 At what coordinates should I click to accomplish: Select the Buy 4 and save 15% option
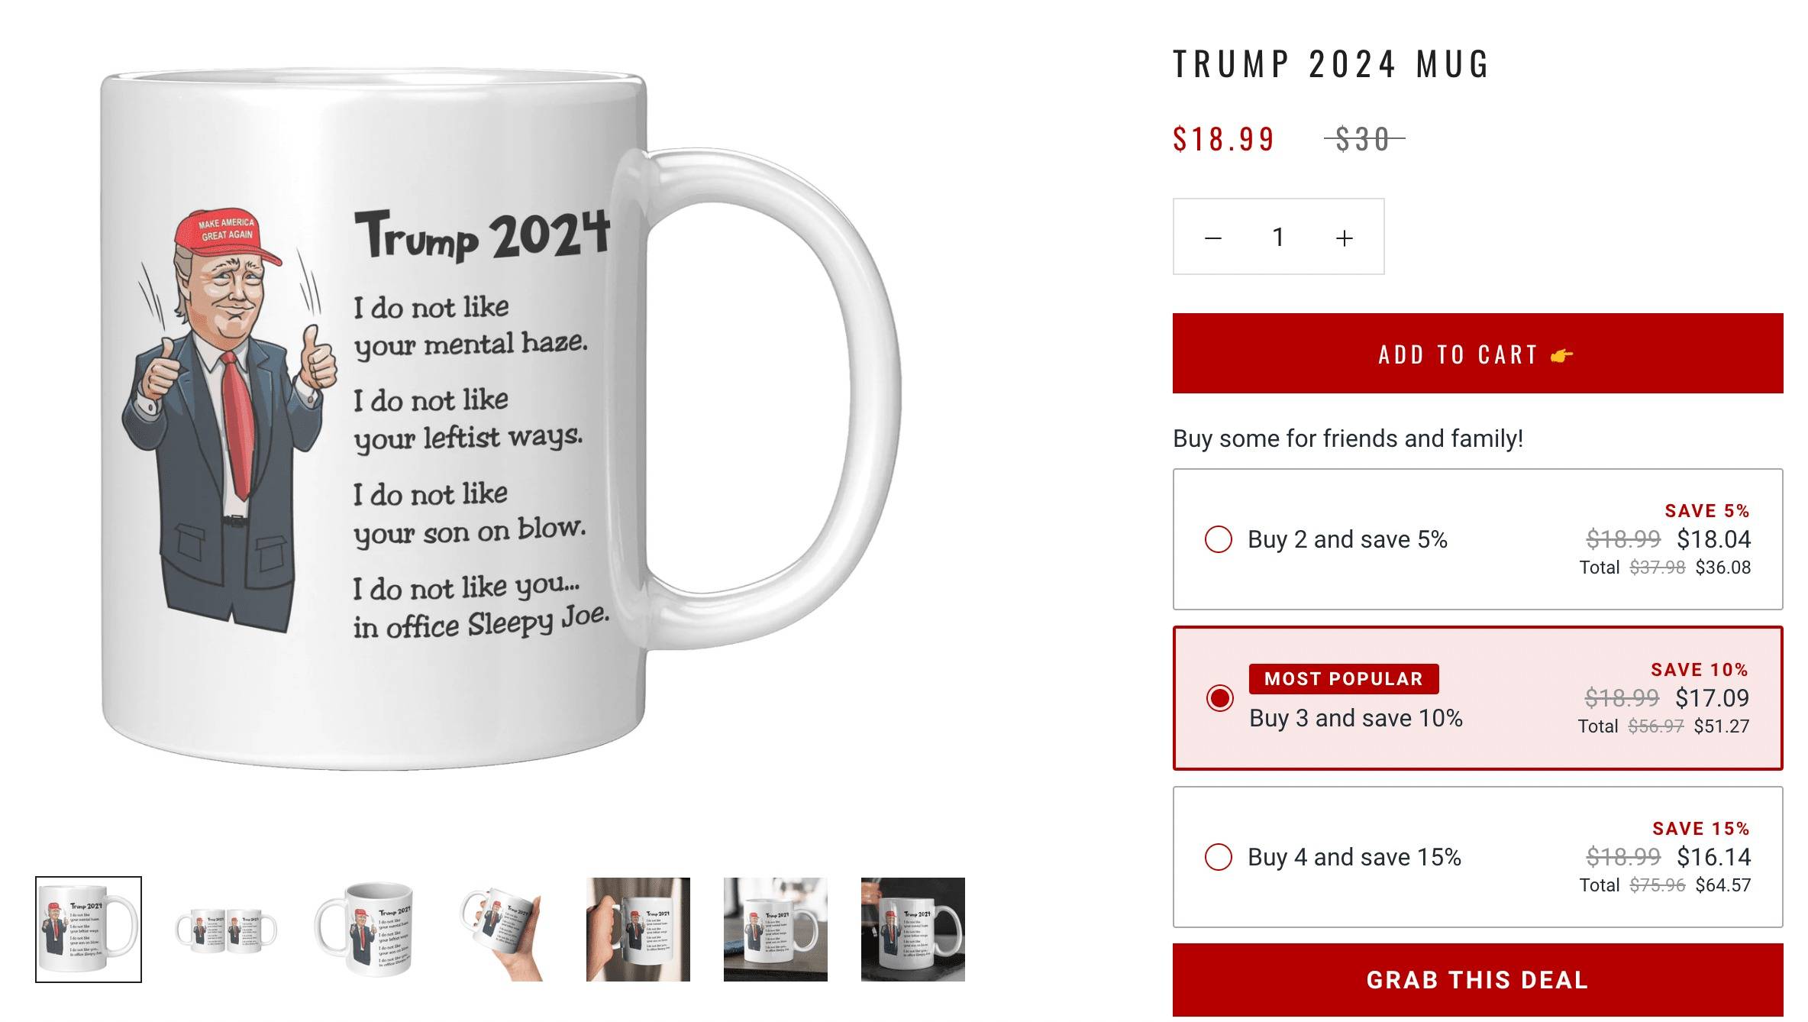coord(1477,857)
